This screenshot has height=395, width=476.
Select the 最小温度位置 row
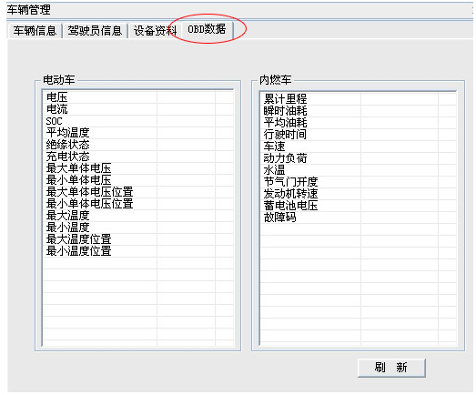tap(138, 251)
